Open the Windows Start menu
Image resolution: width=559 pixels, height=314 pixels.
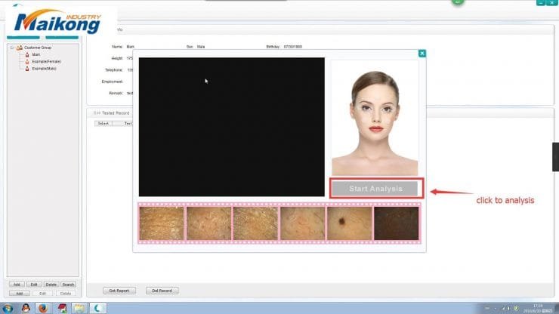coord(8,307)
